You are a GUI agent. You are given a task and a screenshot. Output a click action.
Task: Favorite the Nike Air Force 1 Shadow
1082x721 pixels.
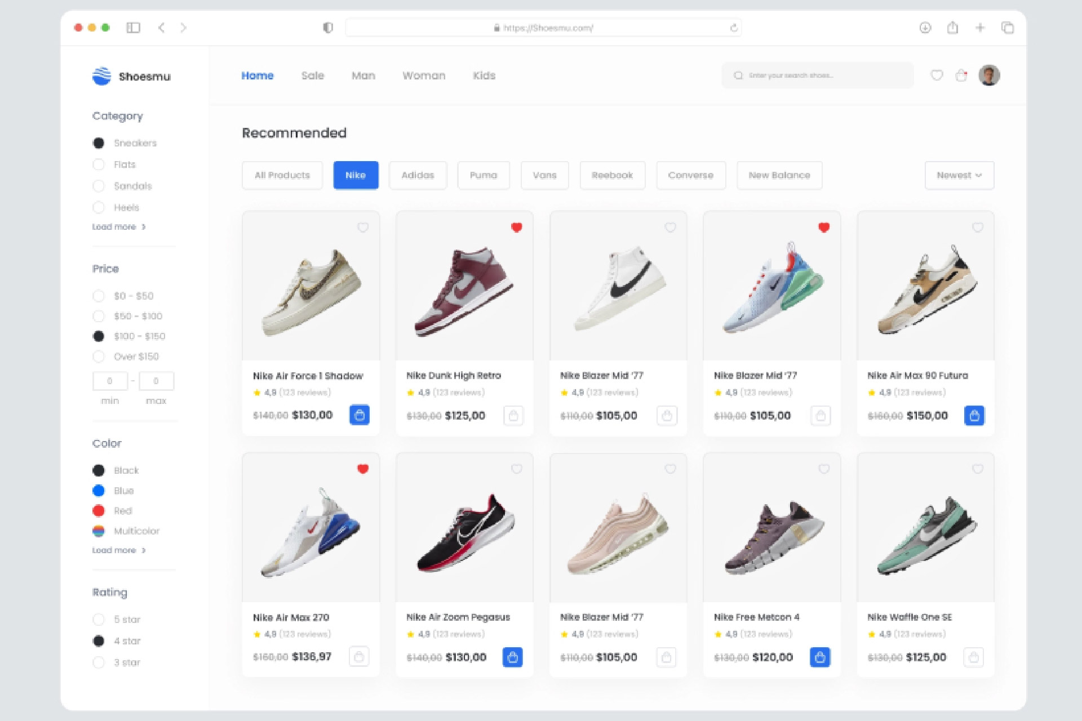[363, 228]
